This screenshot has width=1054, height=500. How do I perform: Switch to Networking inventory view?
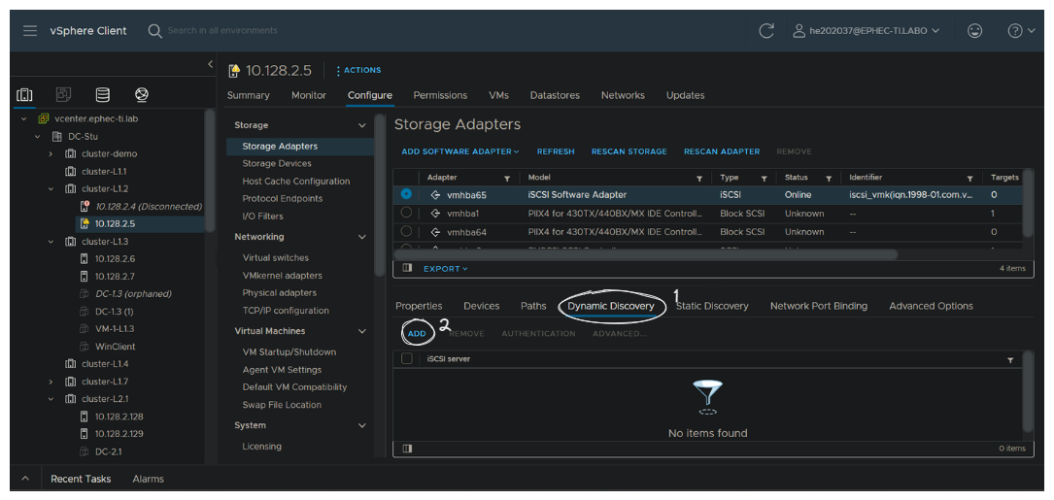coord(141,95)
